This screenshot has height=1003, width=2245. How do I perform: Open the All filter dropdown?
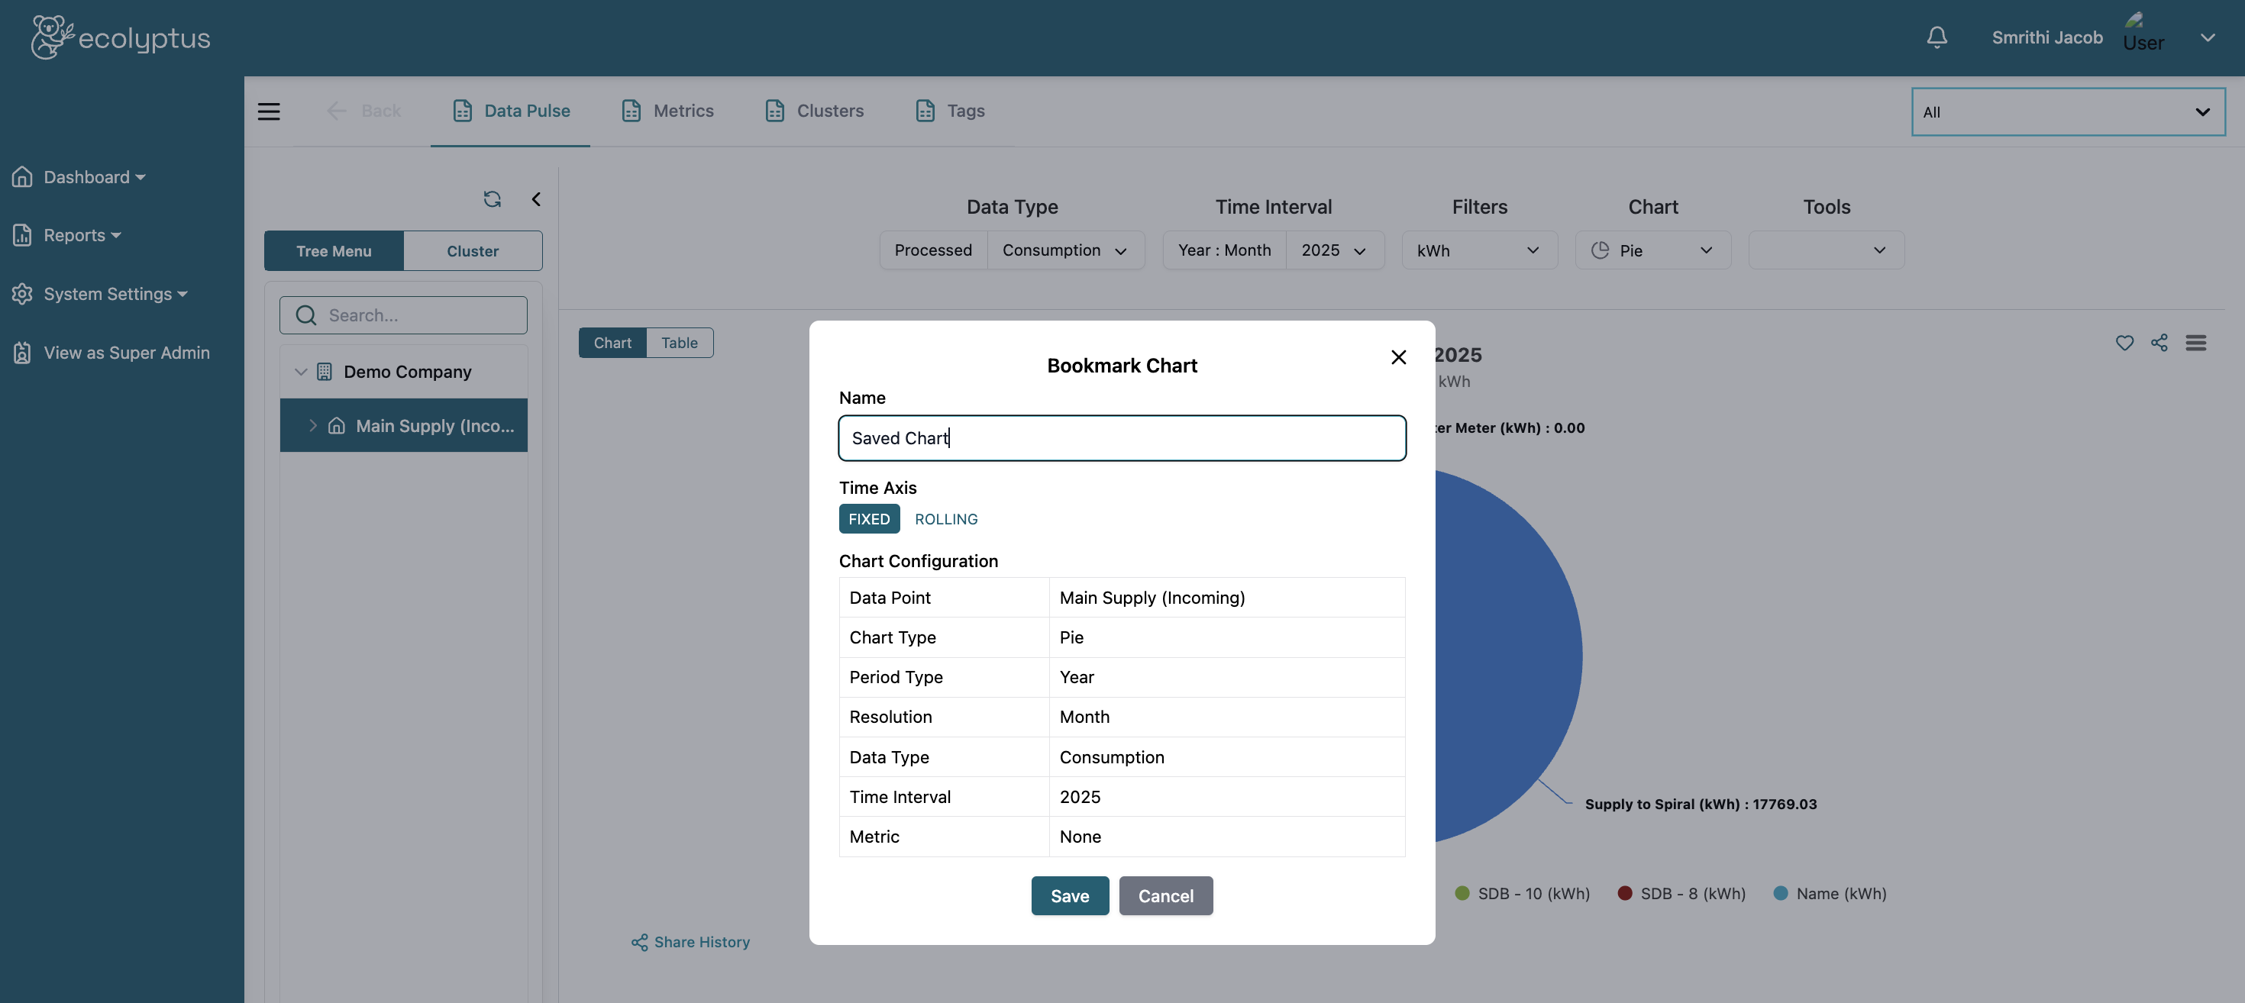point(2067,111)
